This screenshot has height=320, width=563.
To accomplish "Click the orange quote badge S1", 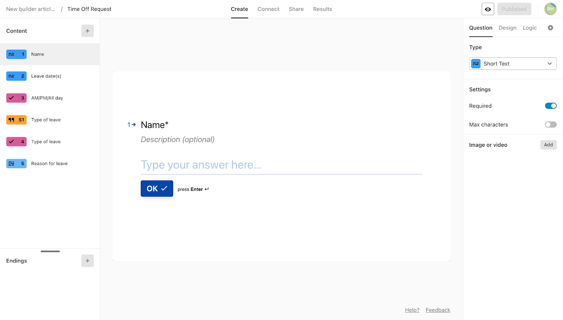I will (x=17, y=120).
